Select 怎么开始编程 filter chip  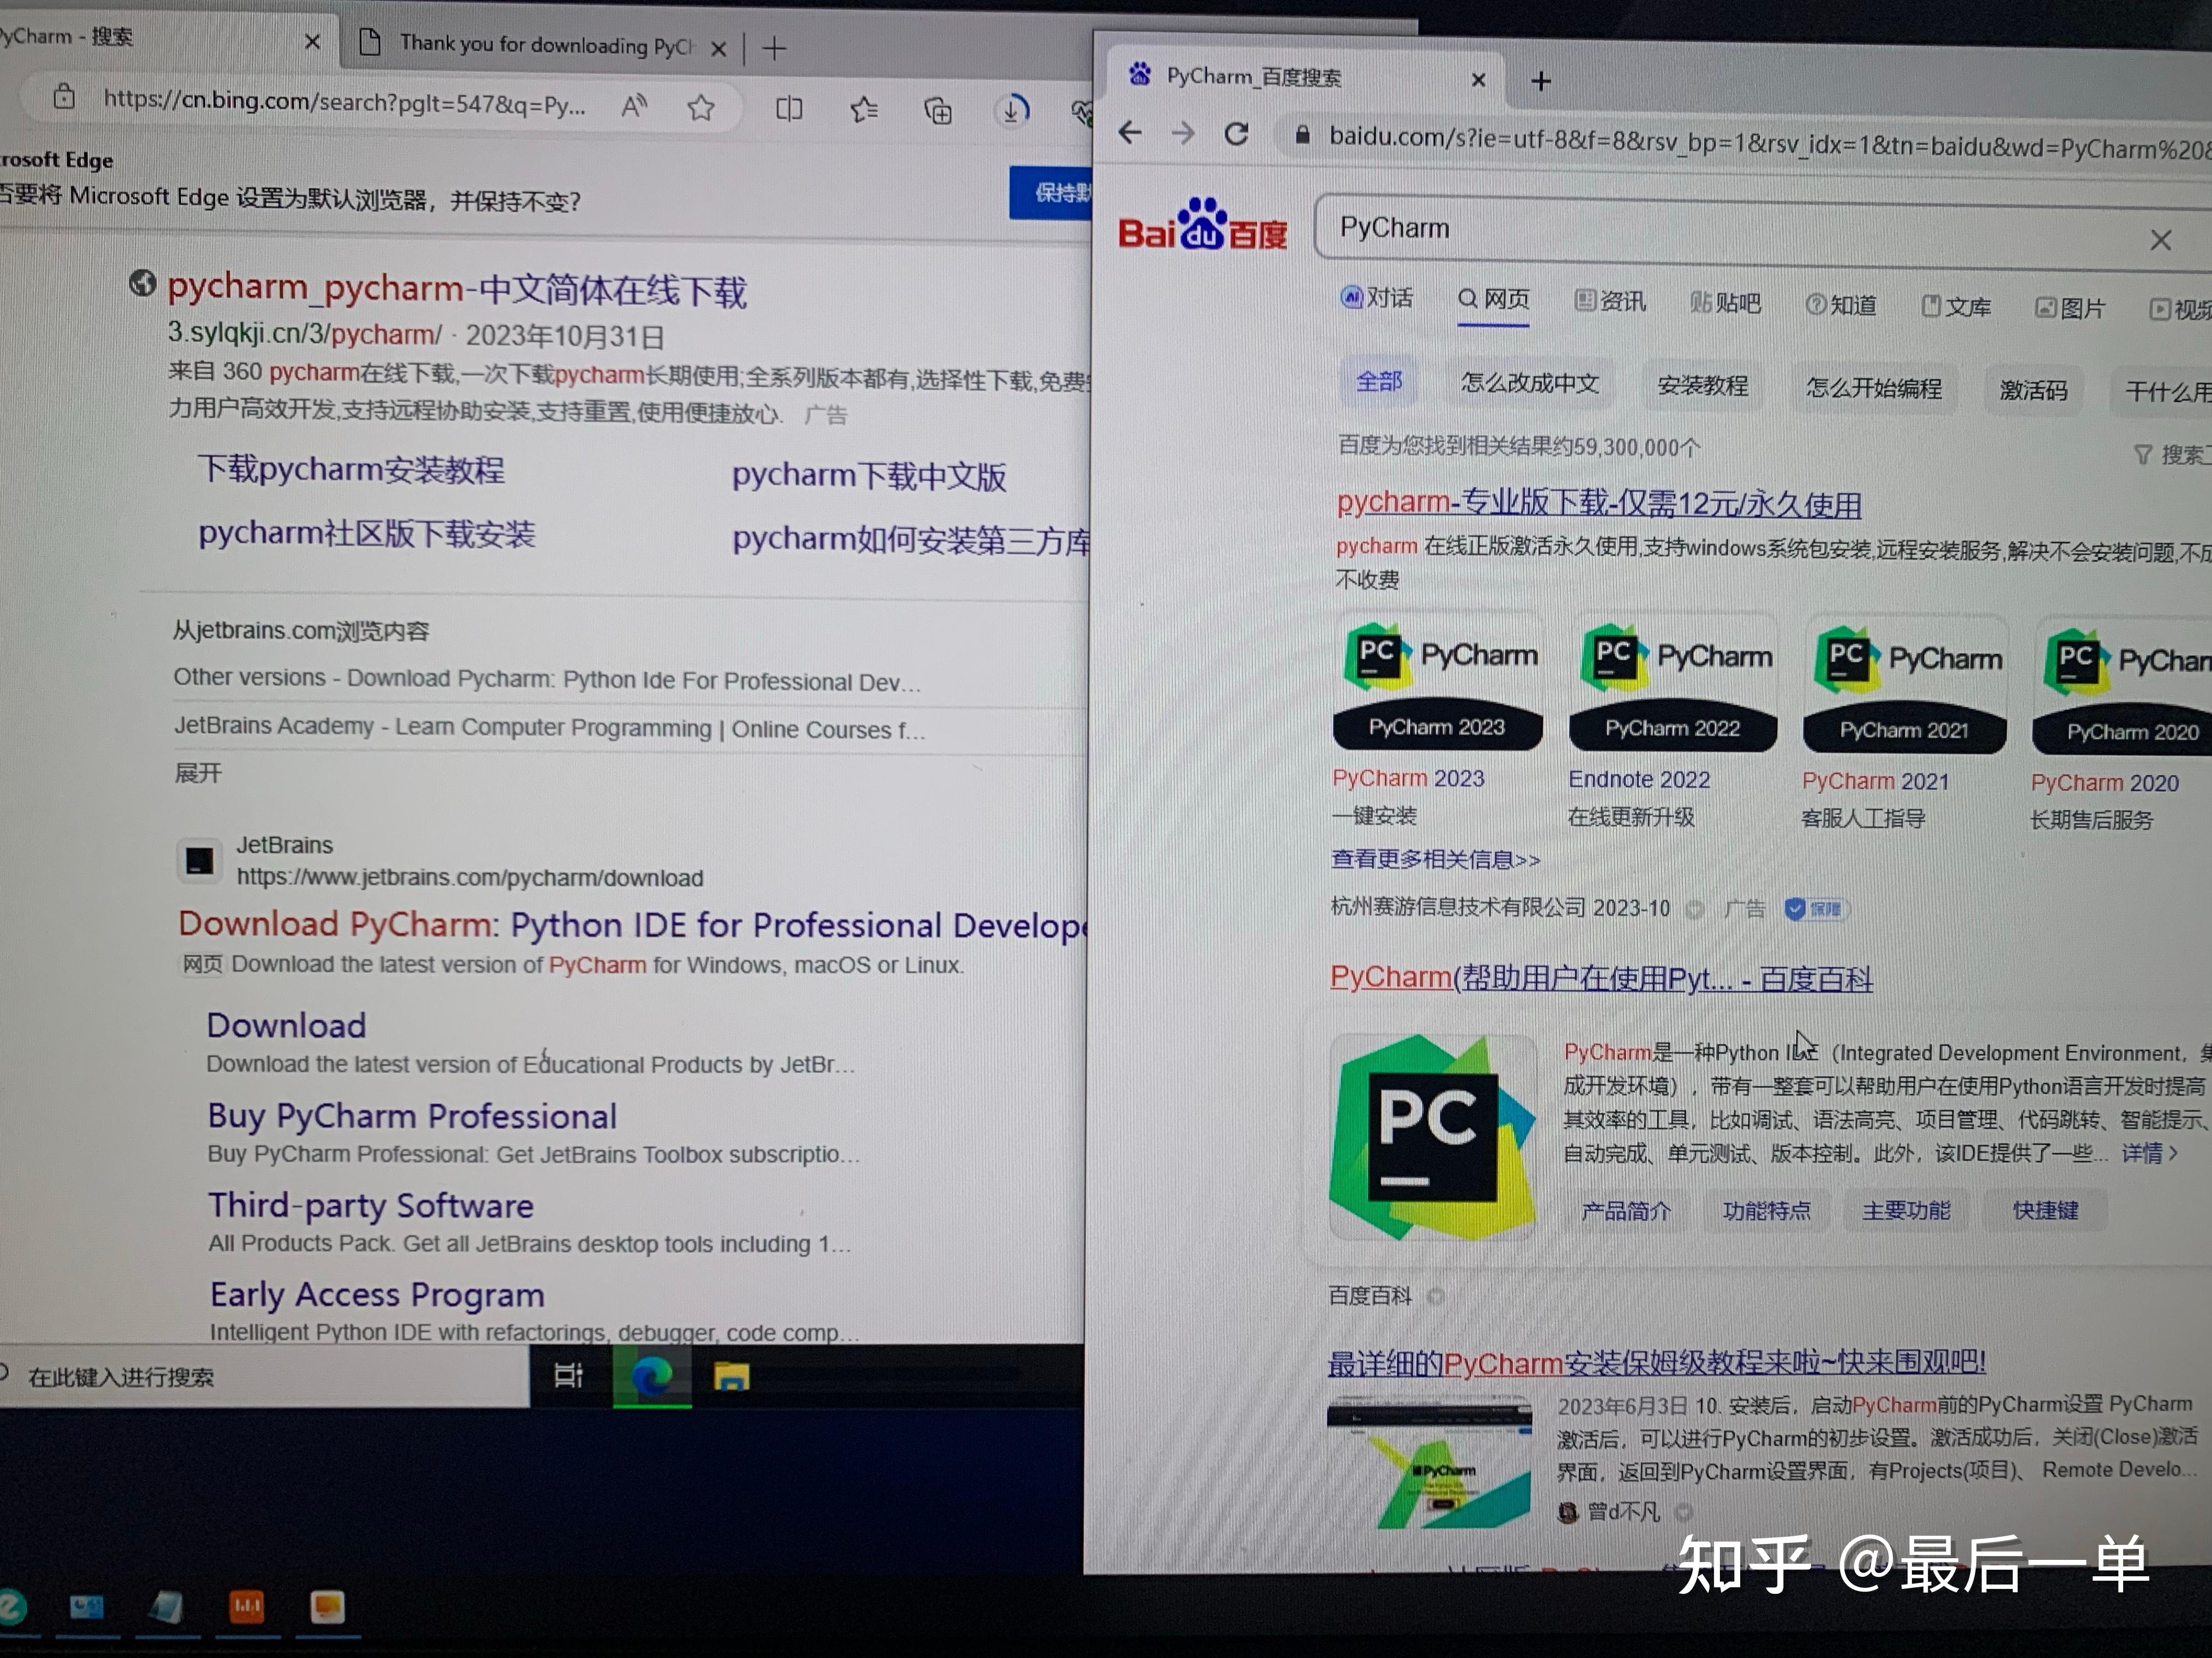point(1874,388)
